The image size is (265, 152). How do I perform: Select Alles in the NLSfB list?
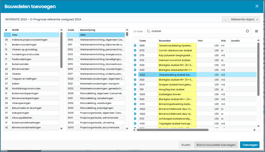tap(32, 35)
